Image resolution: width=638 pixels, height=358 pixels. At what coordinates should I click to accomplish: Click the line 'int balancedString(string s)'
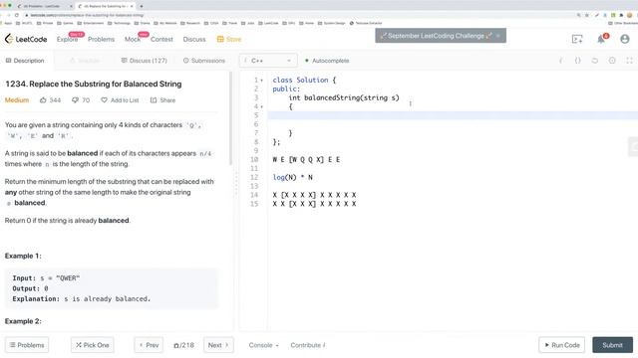344,97
